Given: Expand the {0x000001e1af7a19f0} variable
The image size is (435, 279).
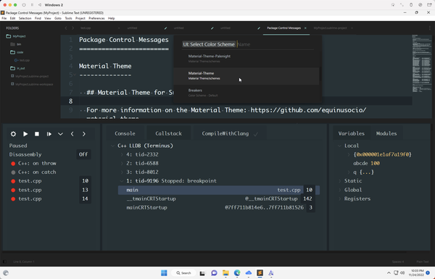Looking at the screenshot, I should (x=349, y=154).
